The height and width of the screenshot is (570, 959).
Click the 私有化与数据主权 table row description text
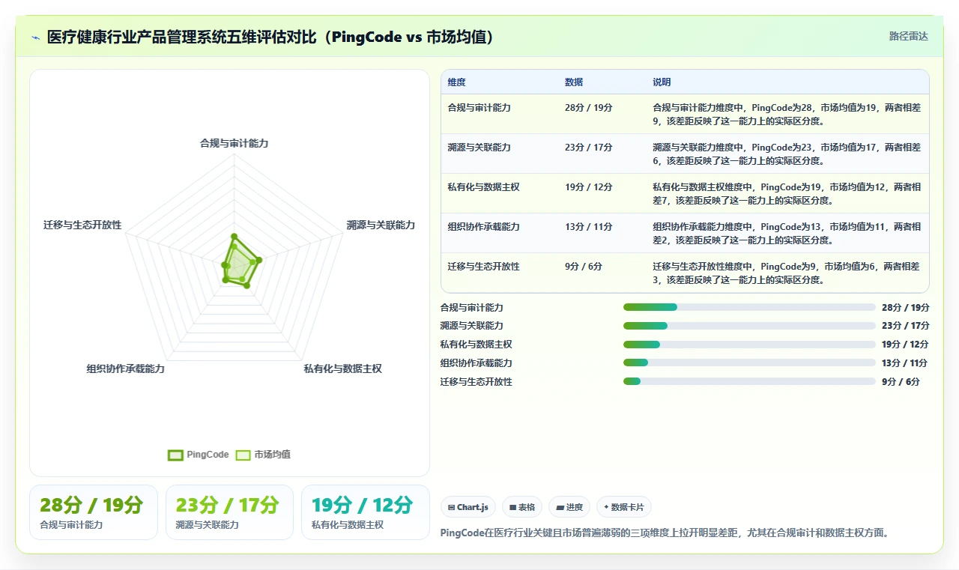pos(787,193)
